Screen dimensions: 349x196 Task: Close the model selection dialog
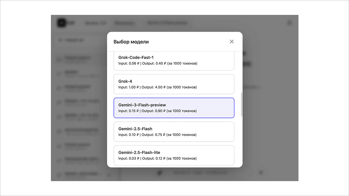point(232,42)
